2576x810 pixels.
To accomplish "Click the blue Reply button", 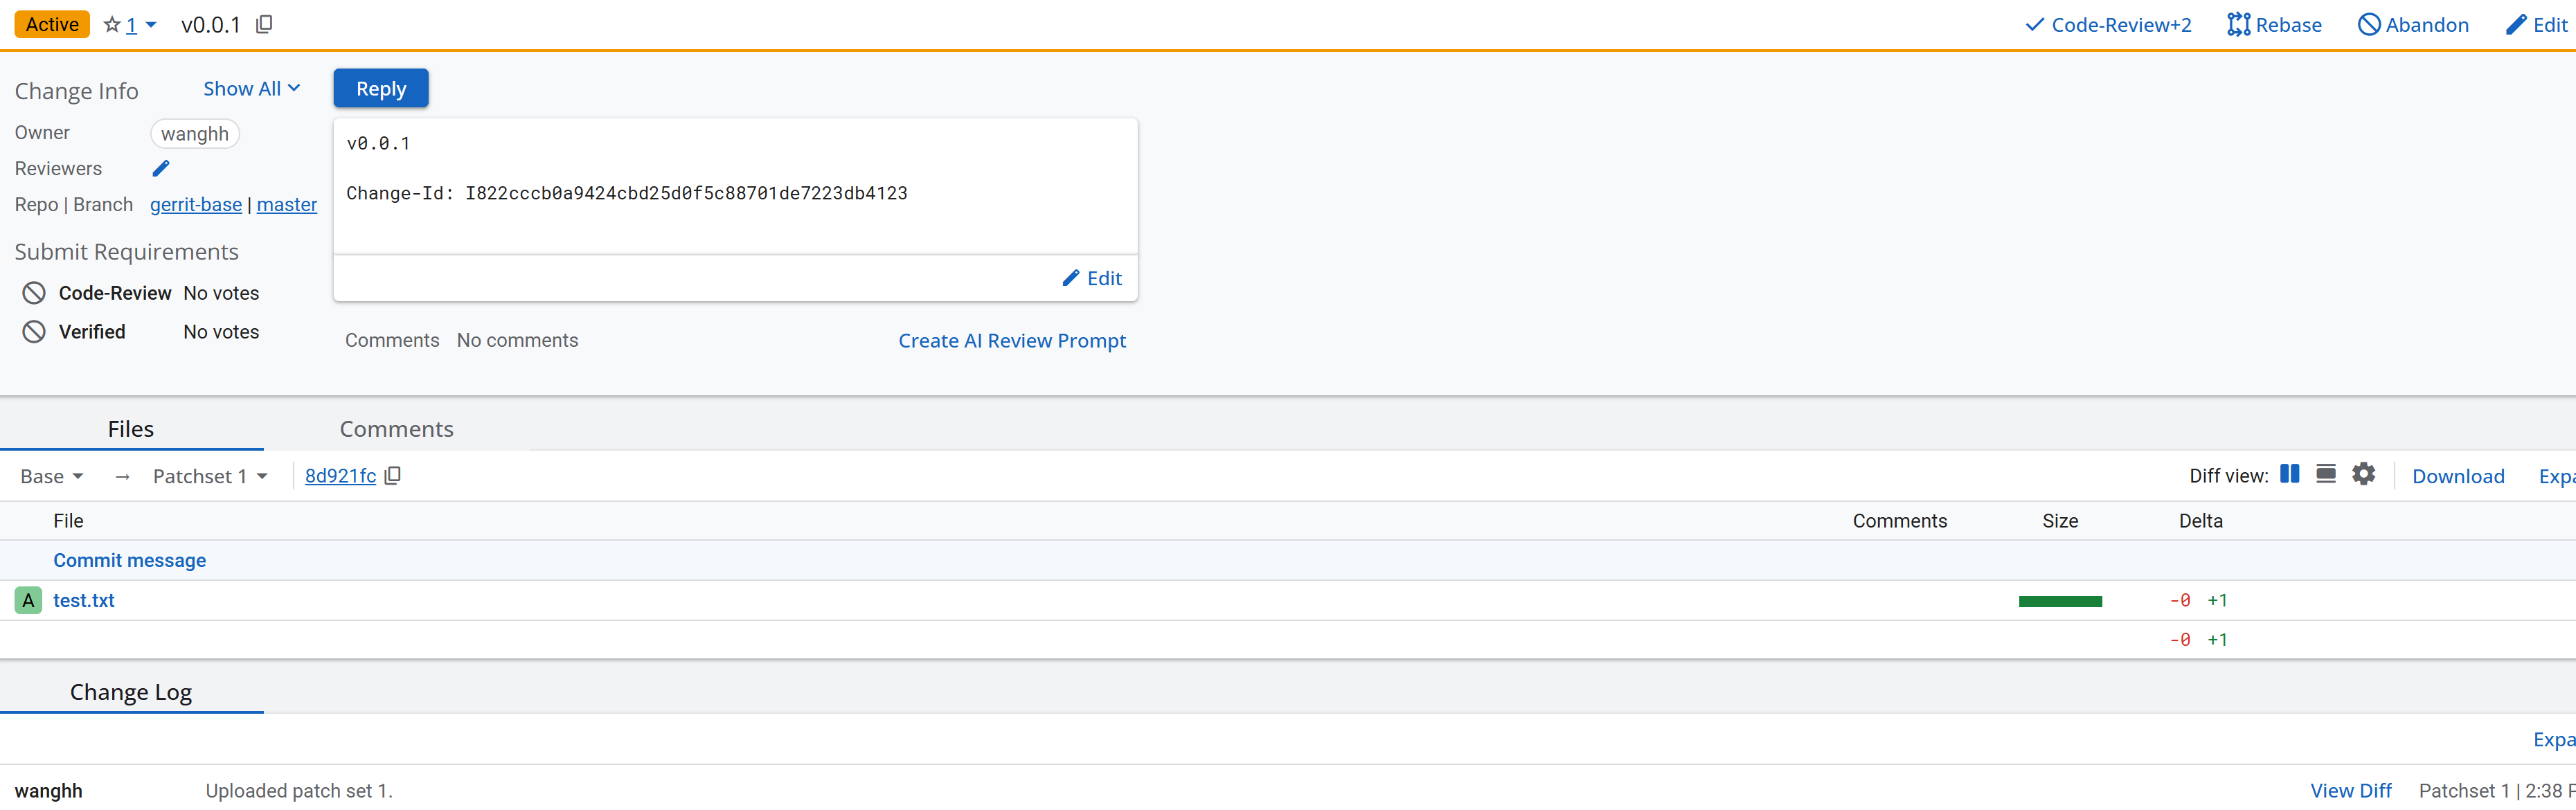I will click(x=381, y=89).
